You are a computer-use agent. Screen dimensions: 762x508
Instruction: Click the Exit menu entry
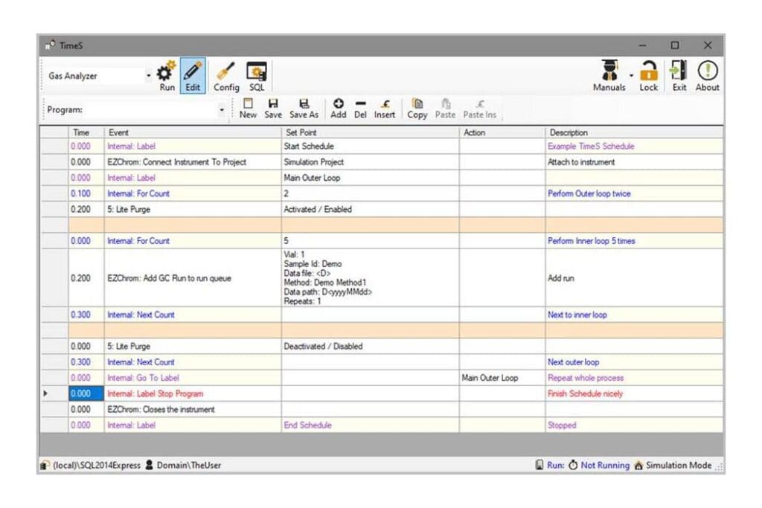pos(679,74)
